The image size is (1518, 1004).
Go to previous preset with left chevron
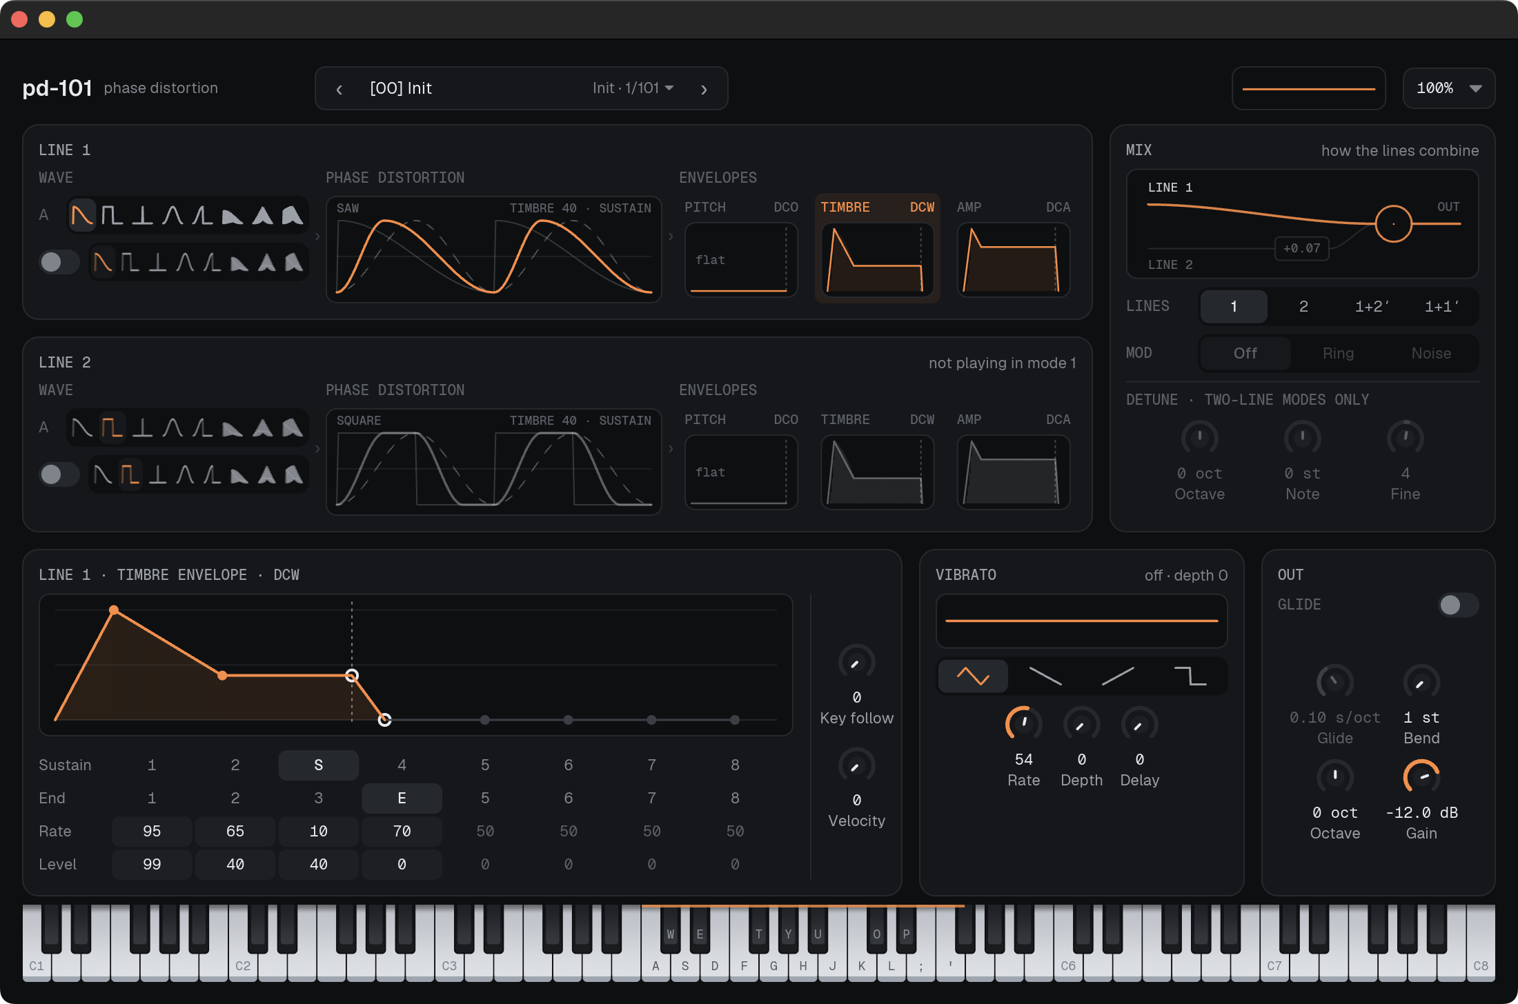339,89
